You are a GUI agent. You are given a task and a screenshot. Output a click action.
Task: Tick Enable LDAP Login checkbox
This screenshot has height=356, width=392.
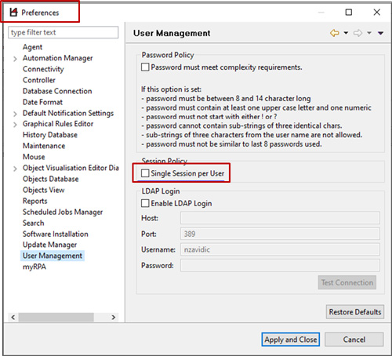coord(145,203)
